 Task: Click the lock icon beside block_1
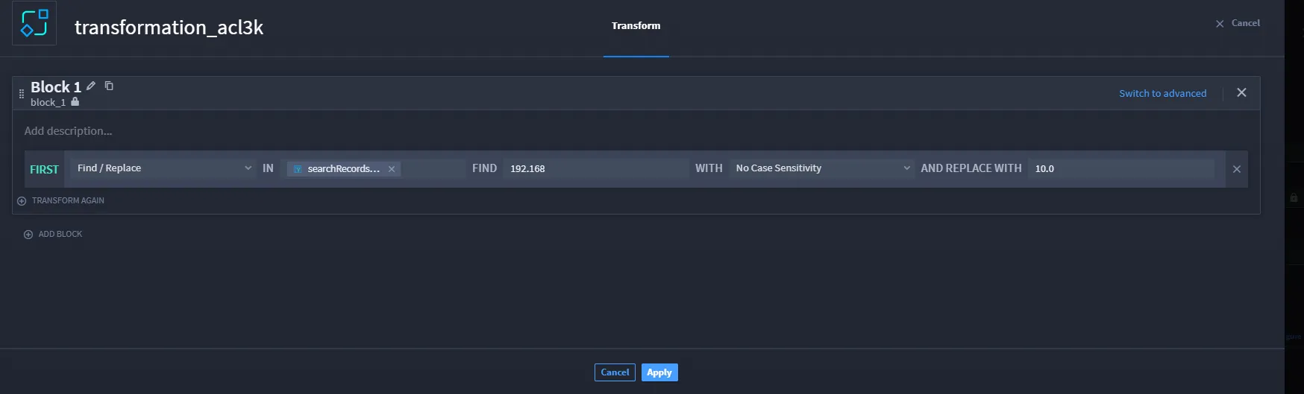(75, 101)
